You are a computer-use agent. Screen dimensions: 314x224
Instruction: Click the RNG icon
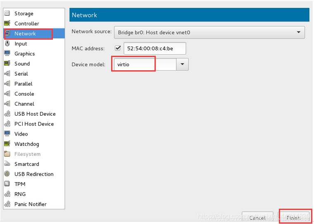[7, 194]
